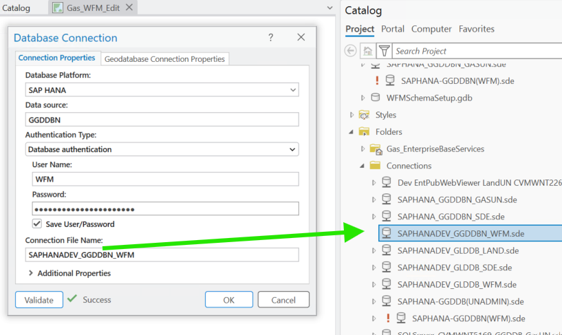Click the Connections folder icon

375,165
